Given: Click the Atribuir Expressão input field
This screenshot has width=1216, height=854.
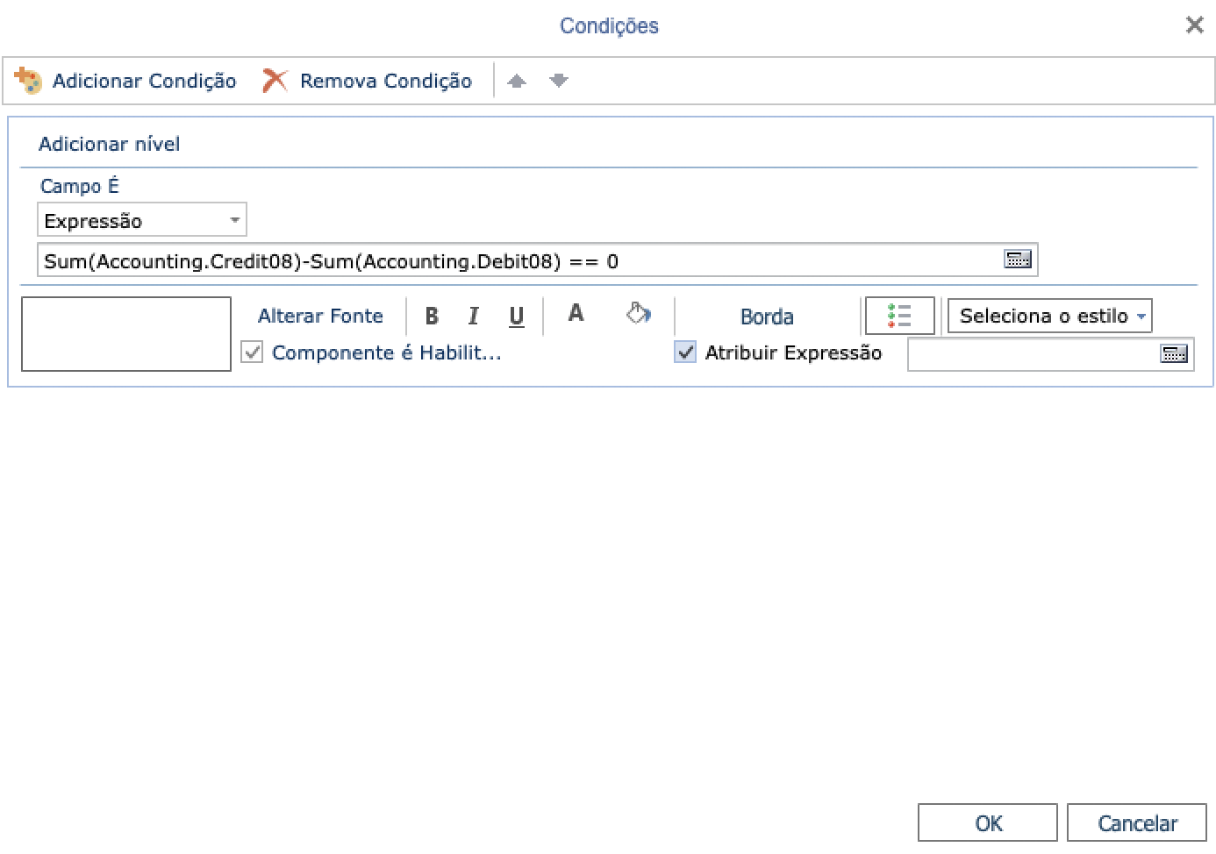Looking at the screenshot, I should tap(1050, 353).
